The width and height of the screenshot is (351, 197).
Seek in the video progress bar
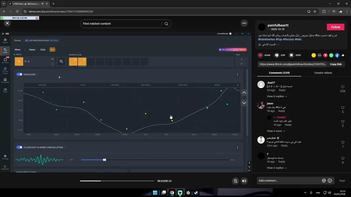click(x=117, y=181)
